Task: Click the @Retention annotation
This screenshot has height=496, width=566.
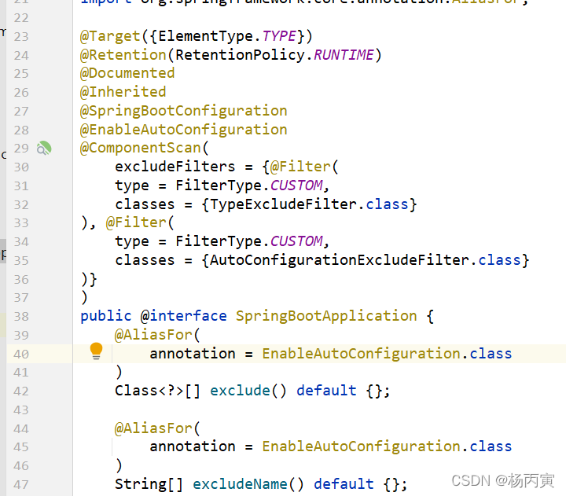Action: tap(123, 55)
